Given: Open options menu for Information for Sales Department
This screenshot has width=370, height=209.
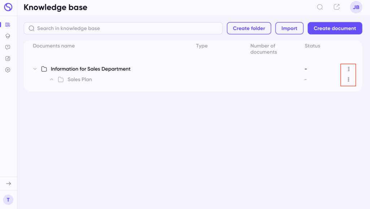Looking at the screenshot, I should point(349,69).
